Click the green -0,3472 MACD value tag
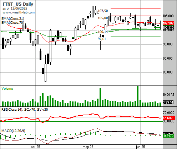177x149 pixels. click(x=168, y=136)
